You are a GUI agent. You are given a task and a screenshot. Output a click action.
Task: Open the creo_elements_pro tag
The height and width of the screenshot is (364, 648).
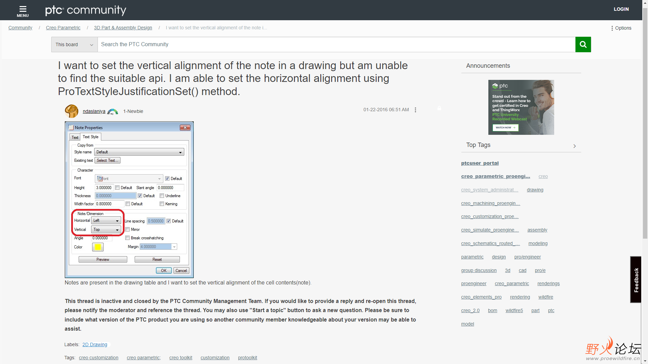coord(481,297)
